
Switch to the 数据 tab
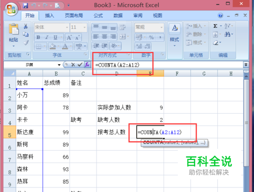click(118, 16)
